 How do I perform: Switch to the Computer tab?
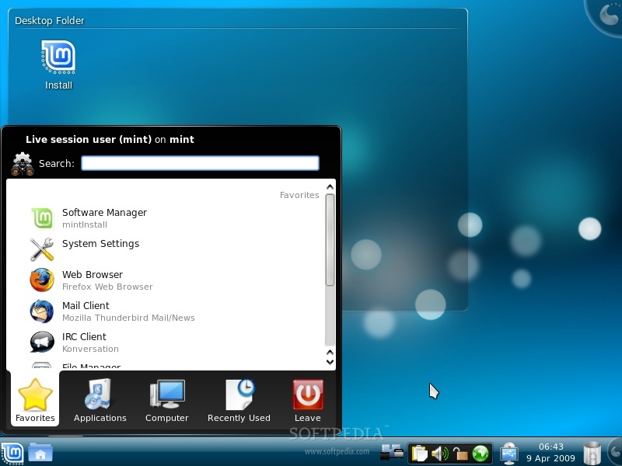(x=167, y=401)
